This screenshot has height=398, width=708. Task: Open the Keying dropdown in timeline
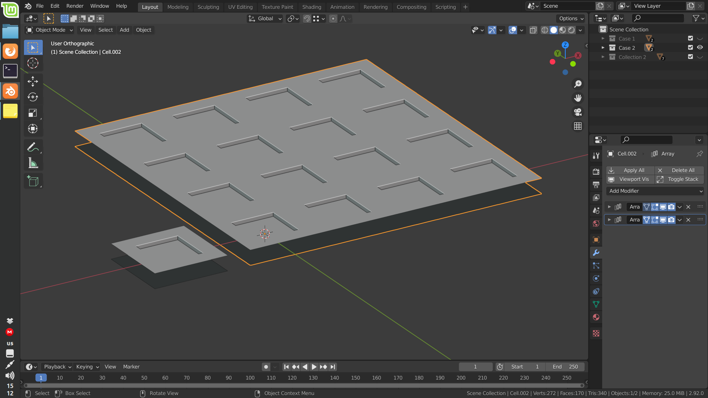pyautogui.click(x=87, y=367)
